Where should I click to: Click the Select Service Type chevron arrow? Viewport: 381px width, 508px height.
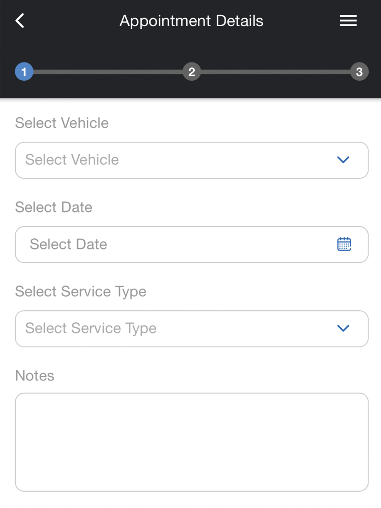point(343,328)
